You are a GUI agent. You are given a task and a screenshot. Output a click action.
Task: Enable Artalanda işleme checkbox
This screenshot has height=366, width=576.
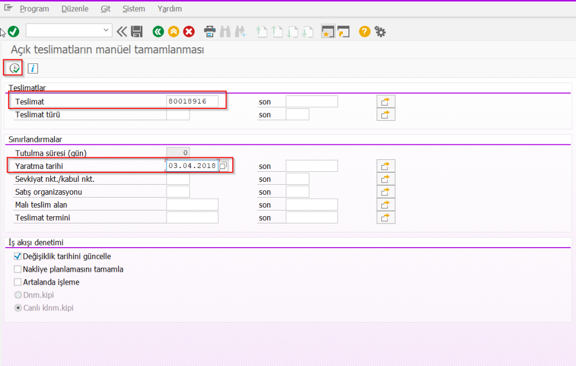(x=17, y=282)
